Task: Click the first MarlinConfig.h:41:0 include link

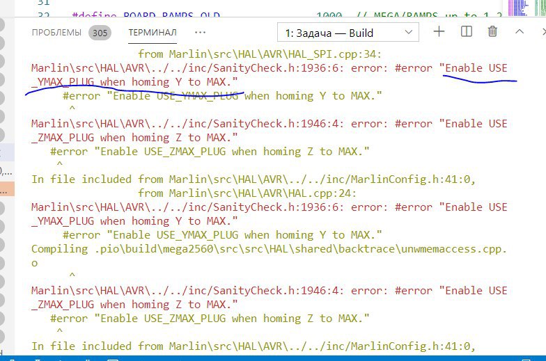Action: (x=322, y=179)
